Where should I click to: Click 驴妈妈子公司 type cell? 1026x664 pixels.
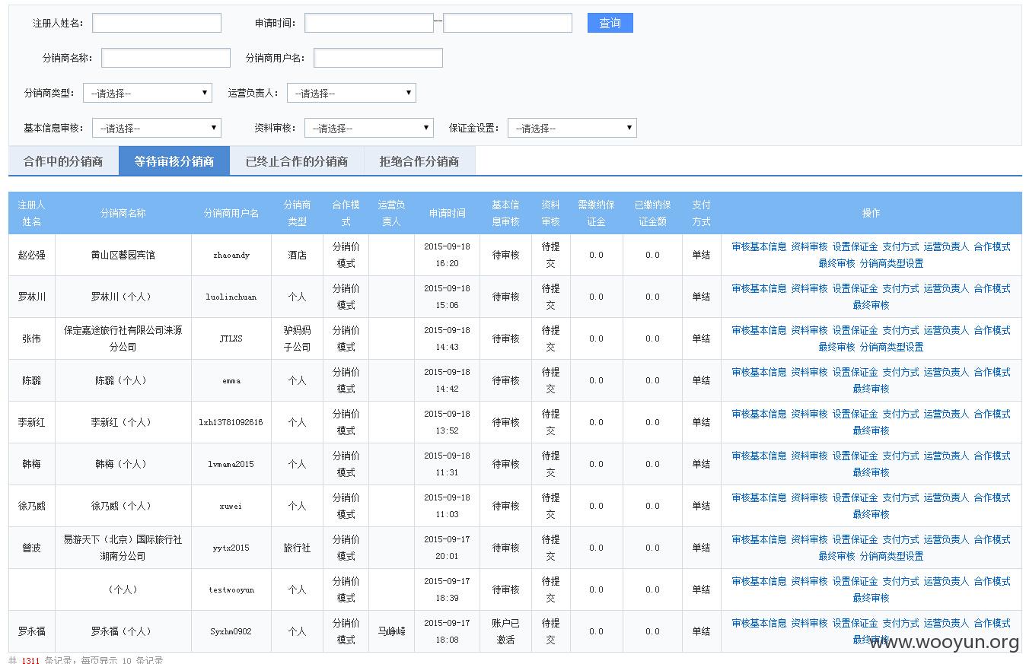(297, 338)
